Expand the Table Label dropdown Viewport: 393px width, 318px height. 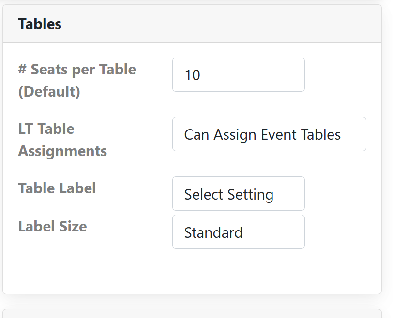click(238, 194)
